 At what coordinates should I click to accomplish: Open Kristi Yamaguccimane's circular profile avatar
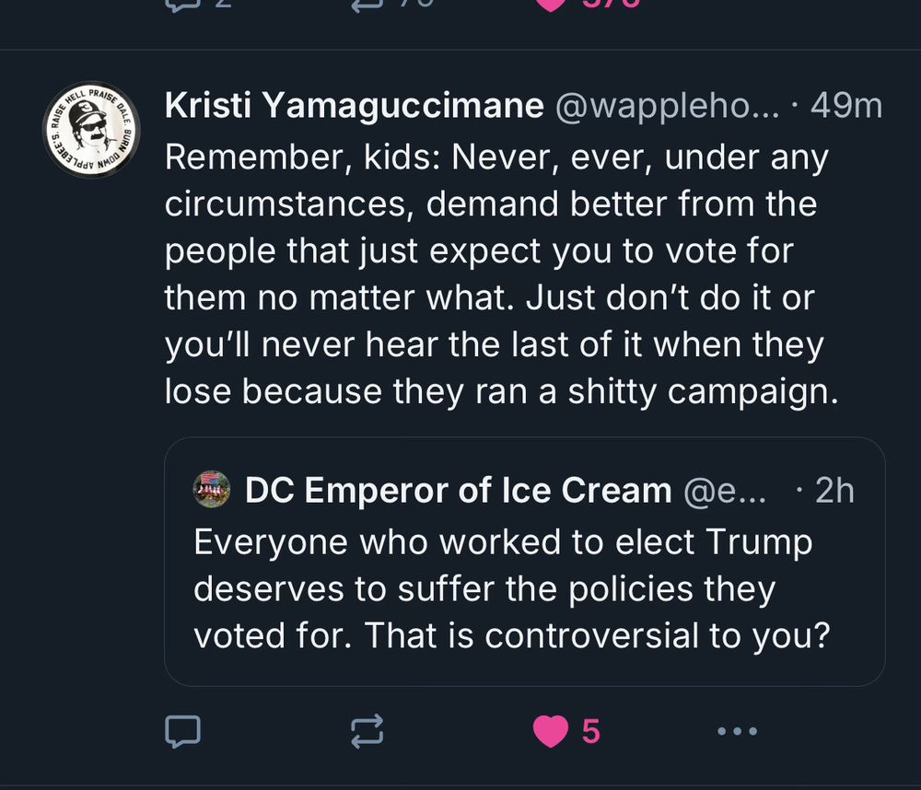tap(91, 130)
